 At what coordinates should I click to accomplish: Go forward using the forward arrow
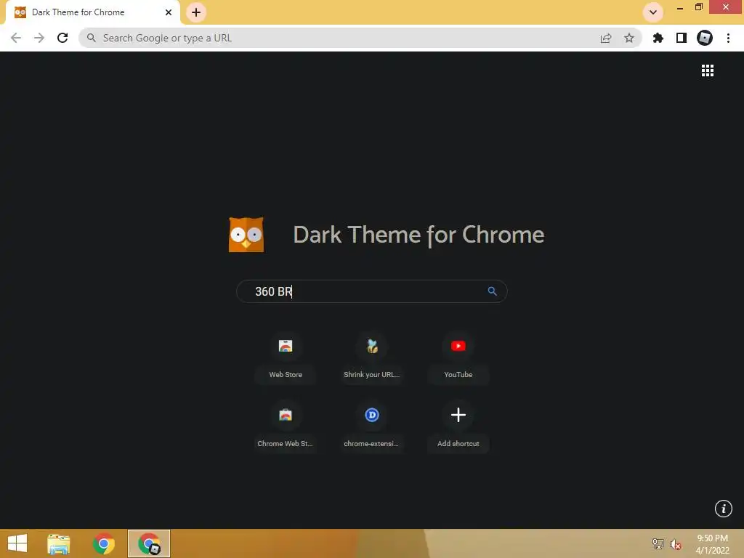[x=39, y=38]
